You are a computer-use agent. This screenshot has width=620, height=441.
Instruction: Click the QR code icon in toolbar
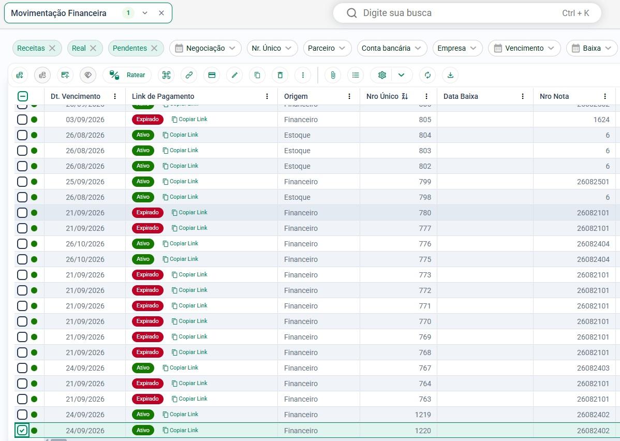tap(167, 75)
